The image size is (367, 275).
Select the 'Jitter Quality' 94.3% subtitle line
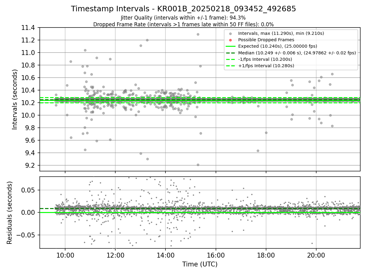[183, 18]
